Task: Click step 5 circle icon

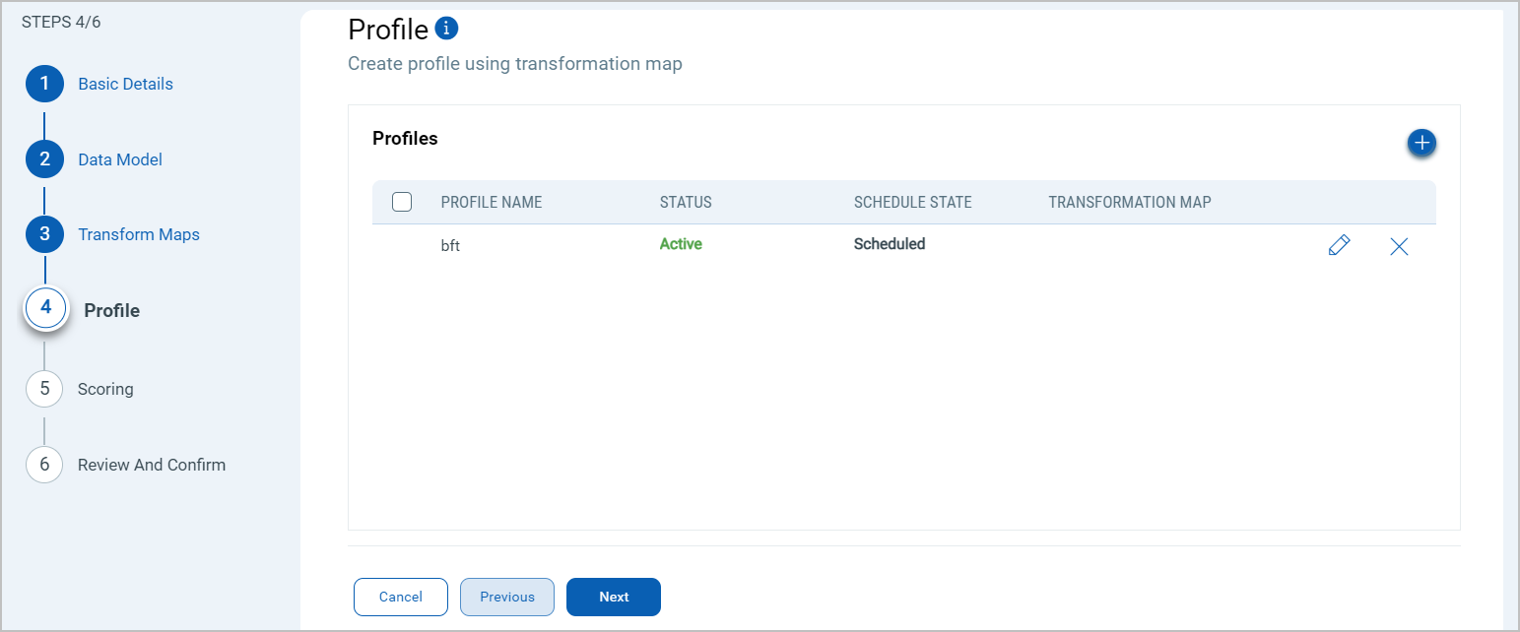Action: point(44,389)
